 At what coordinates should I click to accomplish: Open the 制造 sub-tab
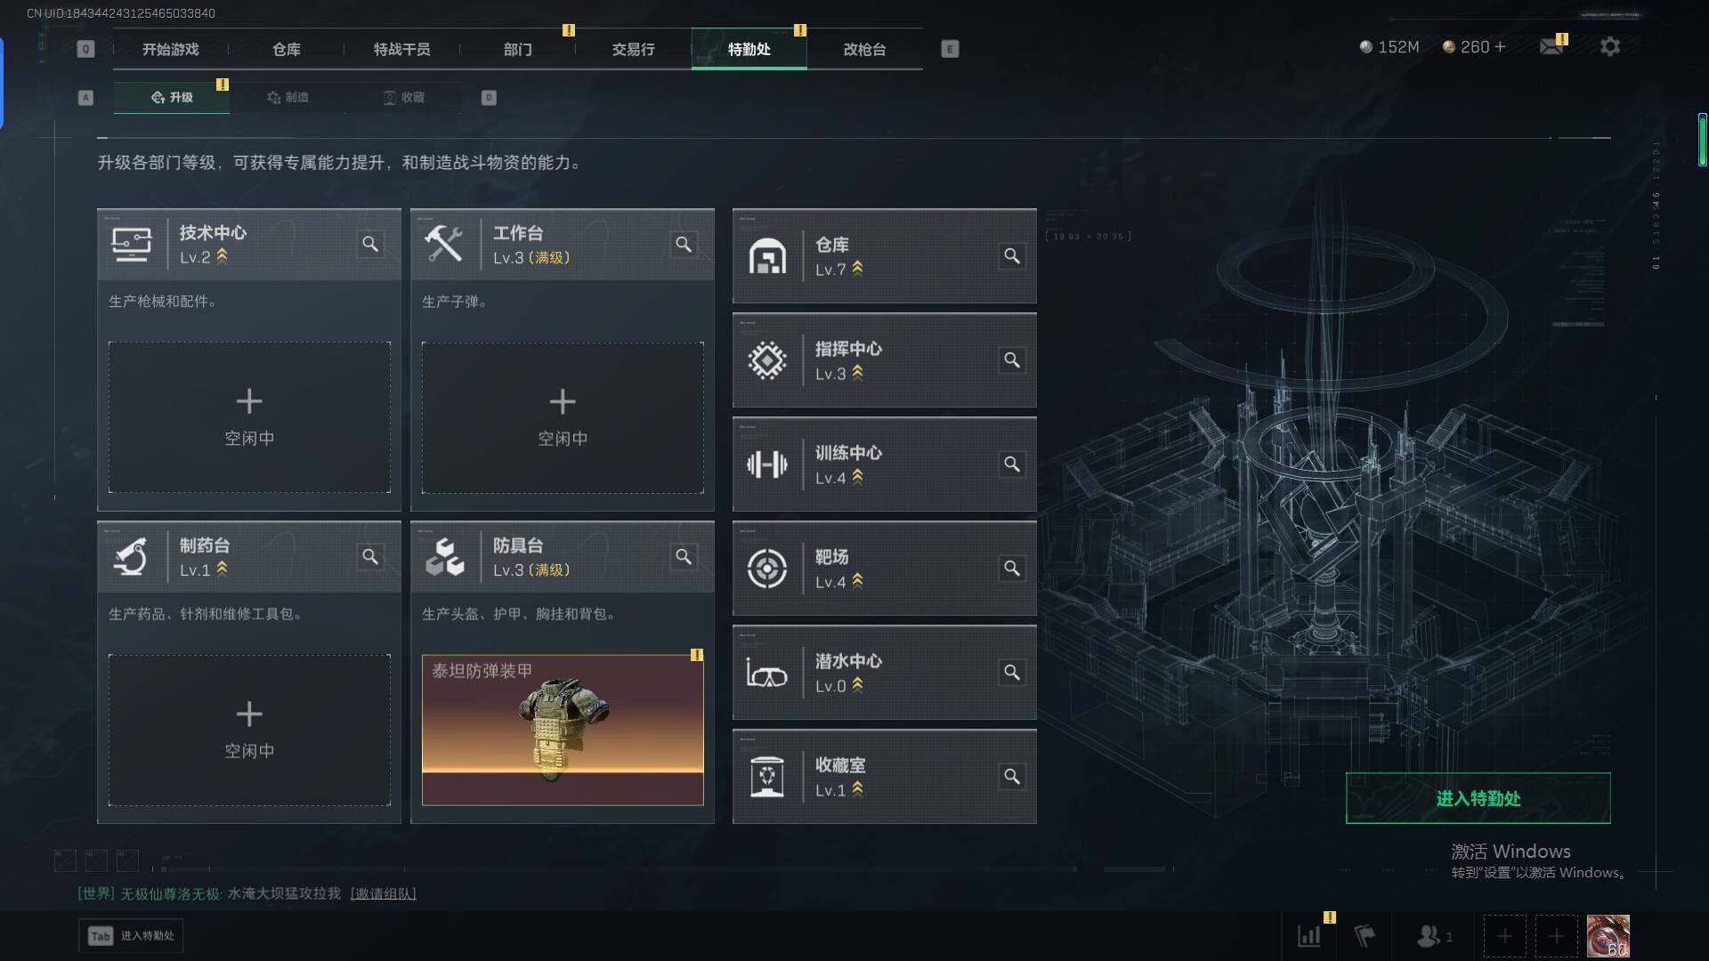click(288, 97)
